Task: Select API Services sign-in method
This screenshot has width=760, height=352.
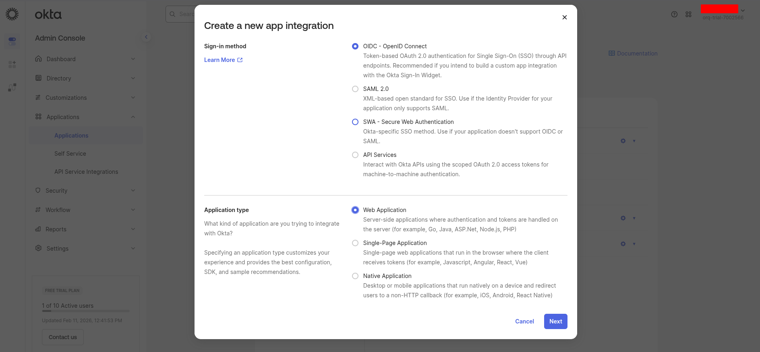Action: tap(355, 155)
